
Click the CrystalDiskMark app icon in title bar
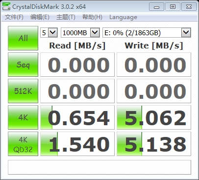pos(6,6)
